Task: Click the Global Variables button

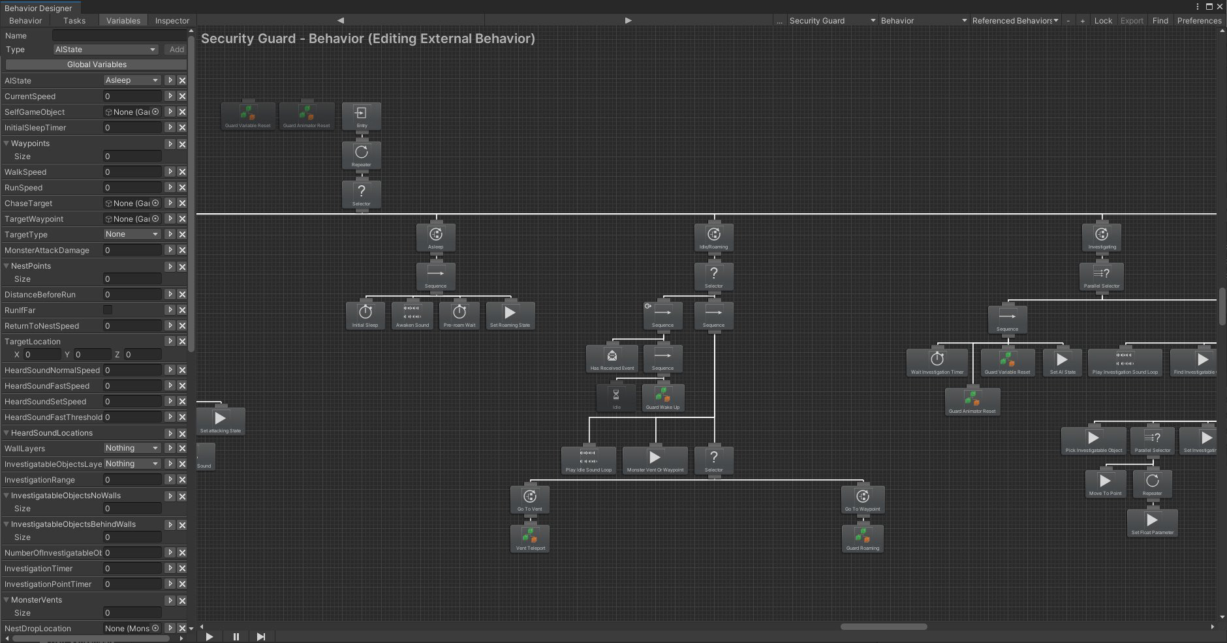Action: (x=97, y=65)
